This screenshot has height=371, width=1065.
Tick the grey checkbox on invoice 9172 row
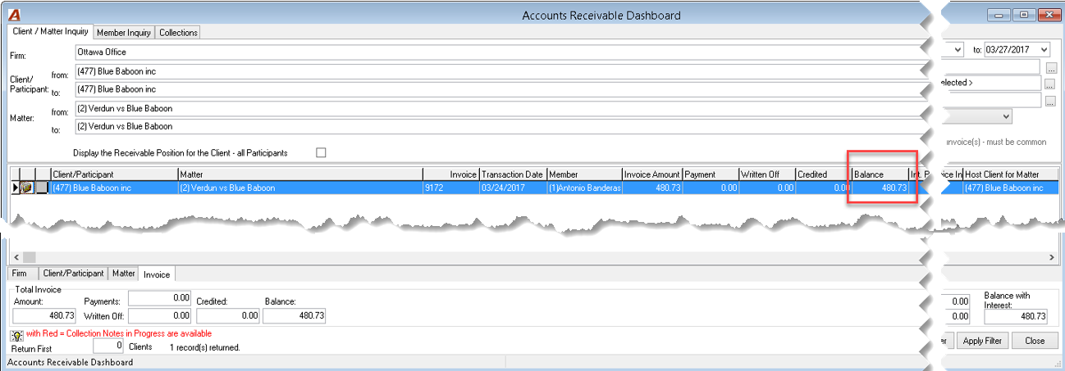click(x=42, y=188)
